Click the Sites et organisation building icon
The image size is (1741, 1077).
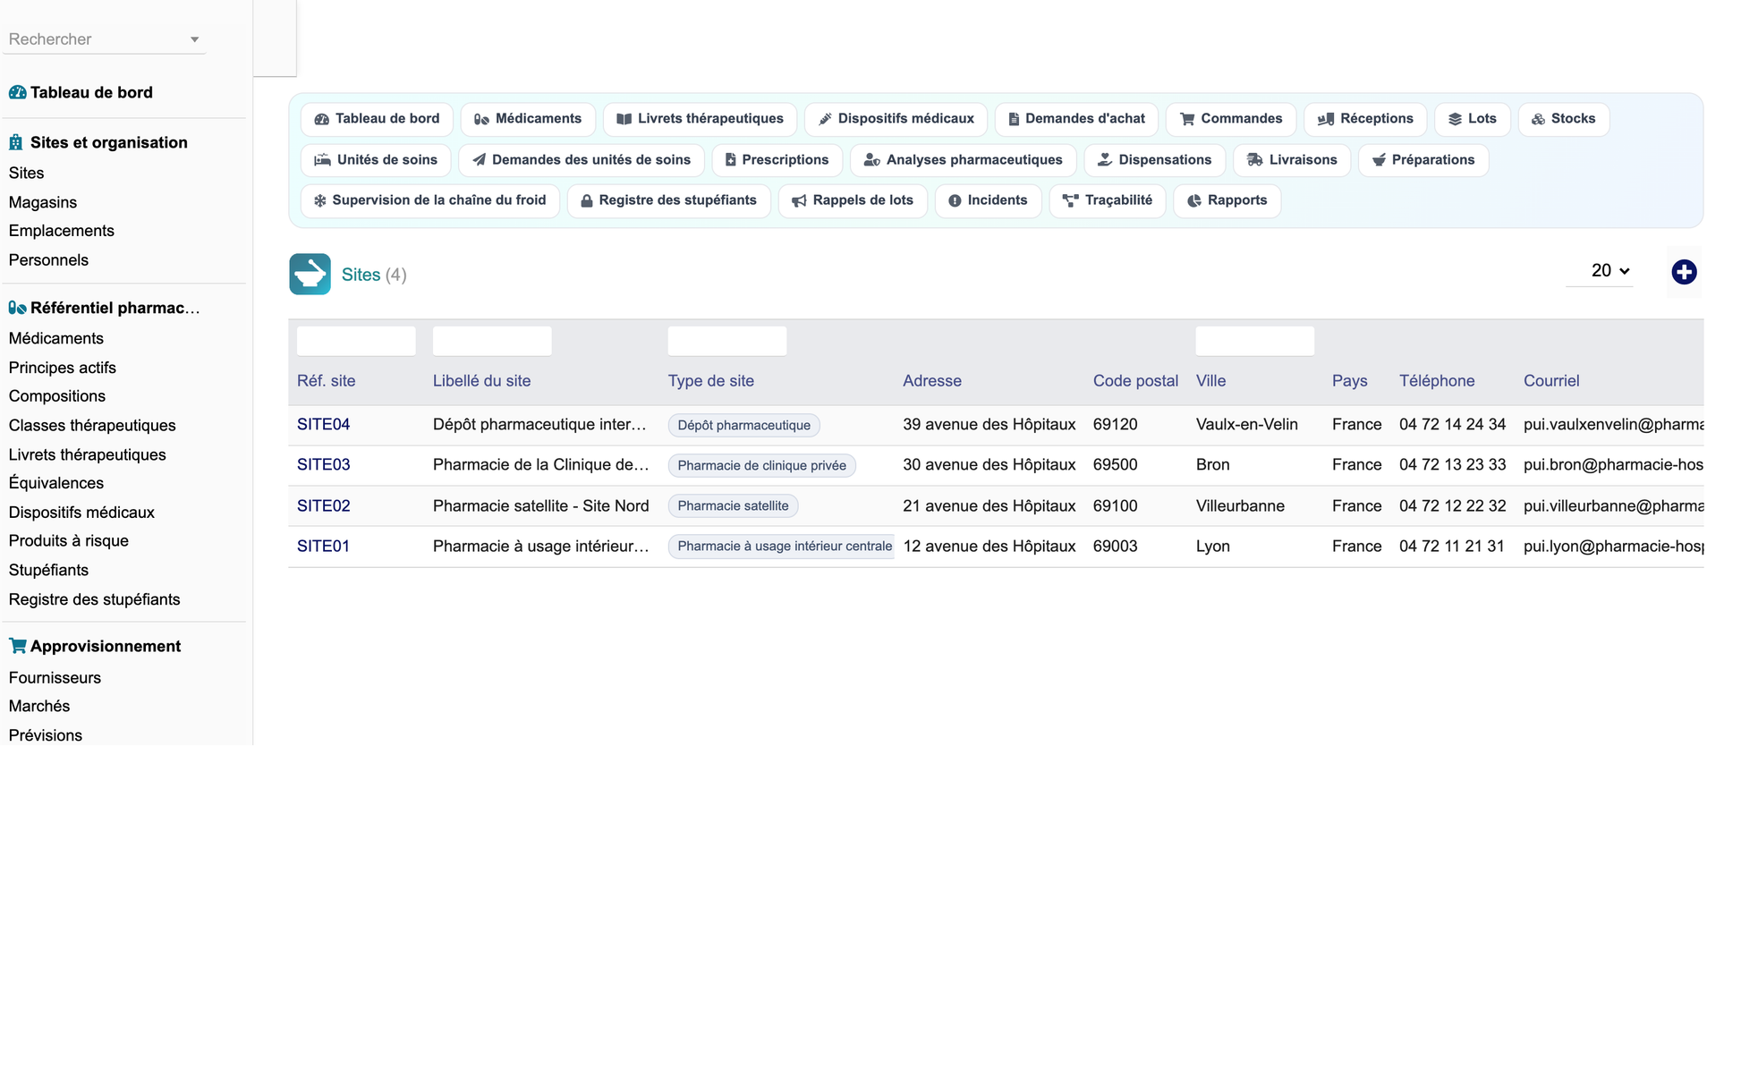[16, 142]
